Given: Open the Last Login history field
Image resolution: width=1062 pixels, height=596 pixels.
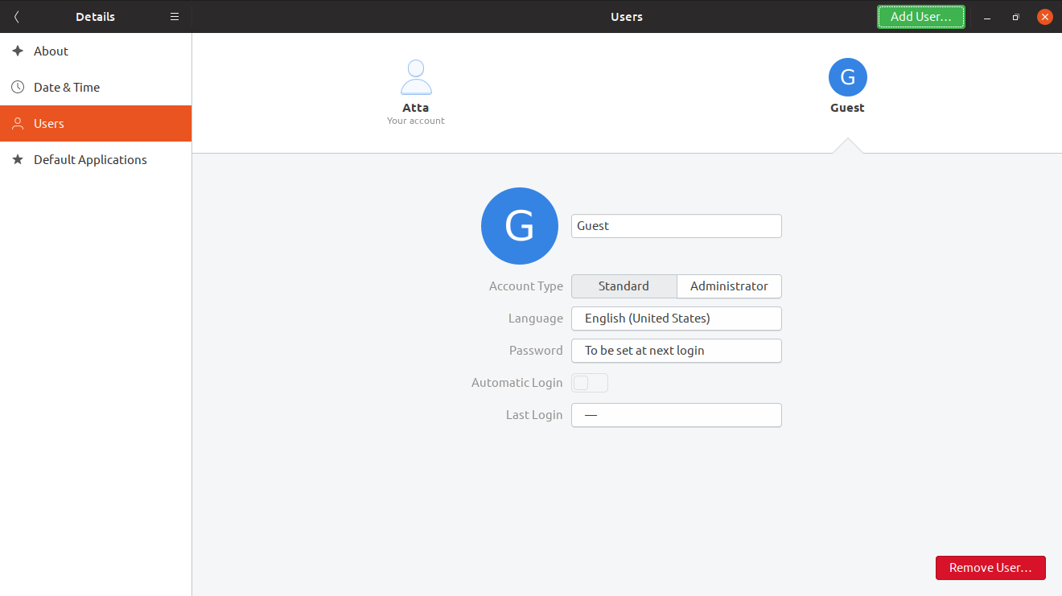Looking at the screenshot, I should pos(676,415).
